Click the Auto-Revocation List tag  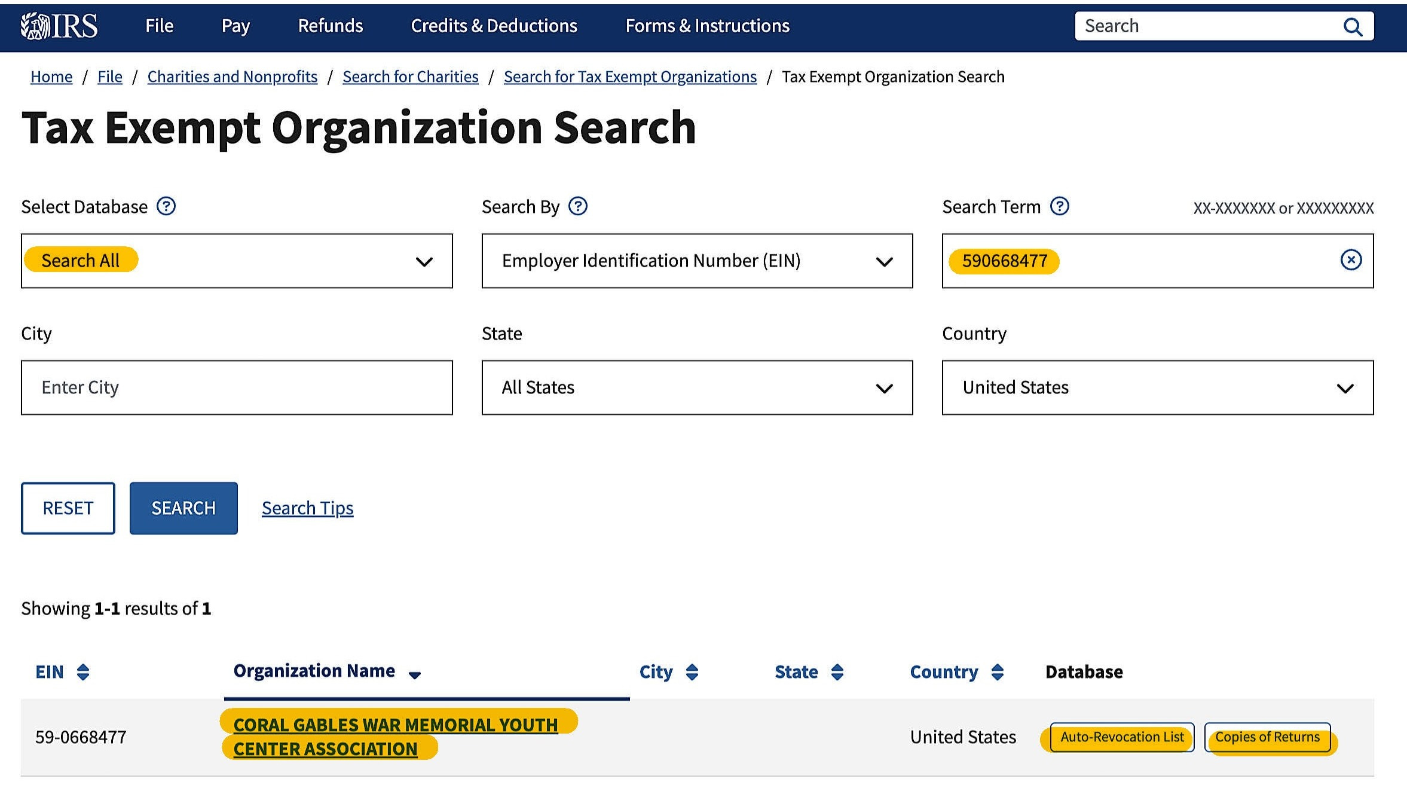pos(1122,737)
